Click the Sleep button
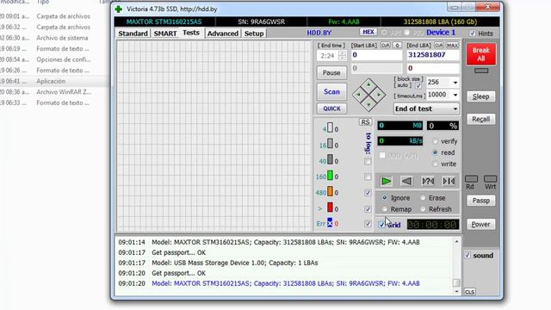551x310 pixels. (481, 96)
